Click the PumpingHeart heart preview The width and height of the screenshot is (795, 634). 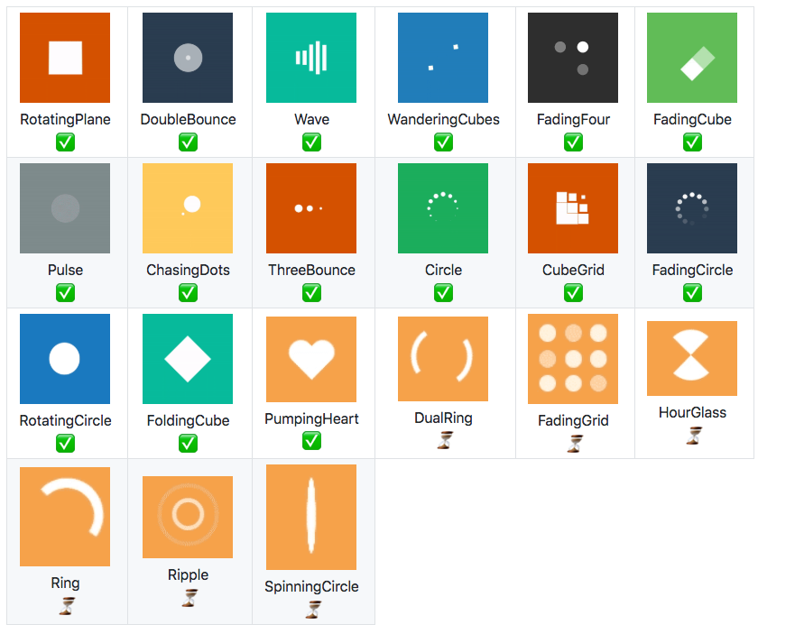click(x=311, y=359)
